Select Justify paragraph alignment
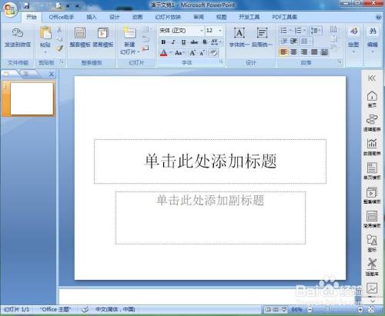The width and height of the screenshot is (385, 316). point(314,52)
